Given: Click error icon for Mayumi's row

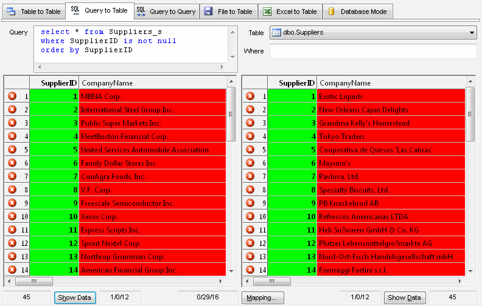Looking at the screenshot, I should pos(250,163).
